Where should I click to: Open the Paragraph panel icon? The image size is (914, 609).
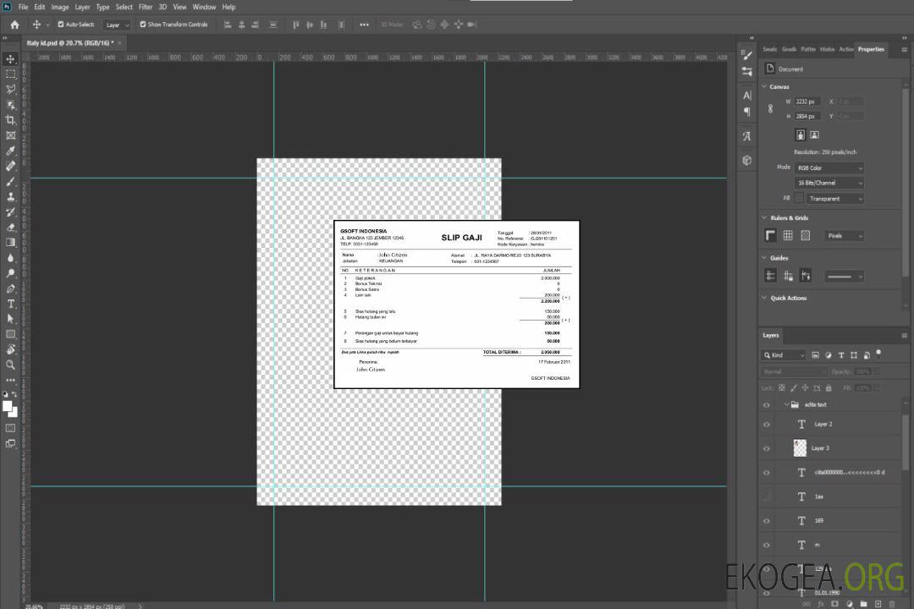click(746, 112)
